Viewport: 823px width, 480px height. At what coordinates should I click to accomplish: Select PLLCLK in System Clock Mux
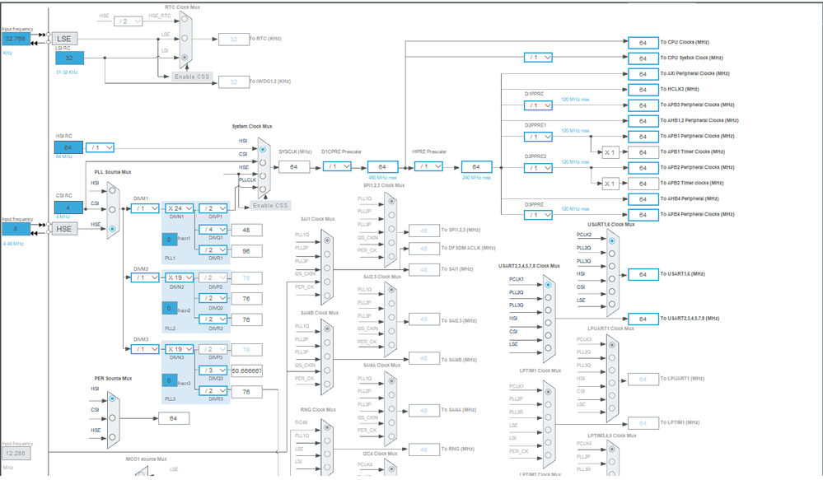(x=263, y=189)
